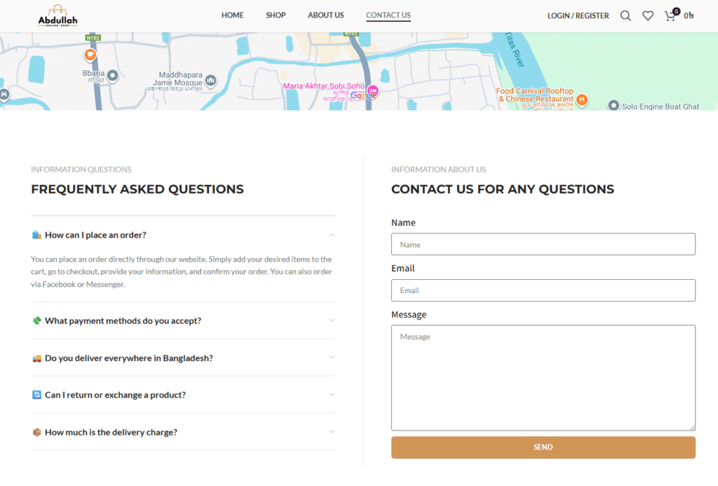718x486 pixels.
Task: Click the Maddhapara Jame Mosque map marker
Action: click(x=211, y=81)
